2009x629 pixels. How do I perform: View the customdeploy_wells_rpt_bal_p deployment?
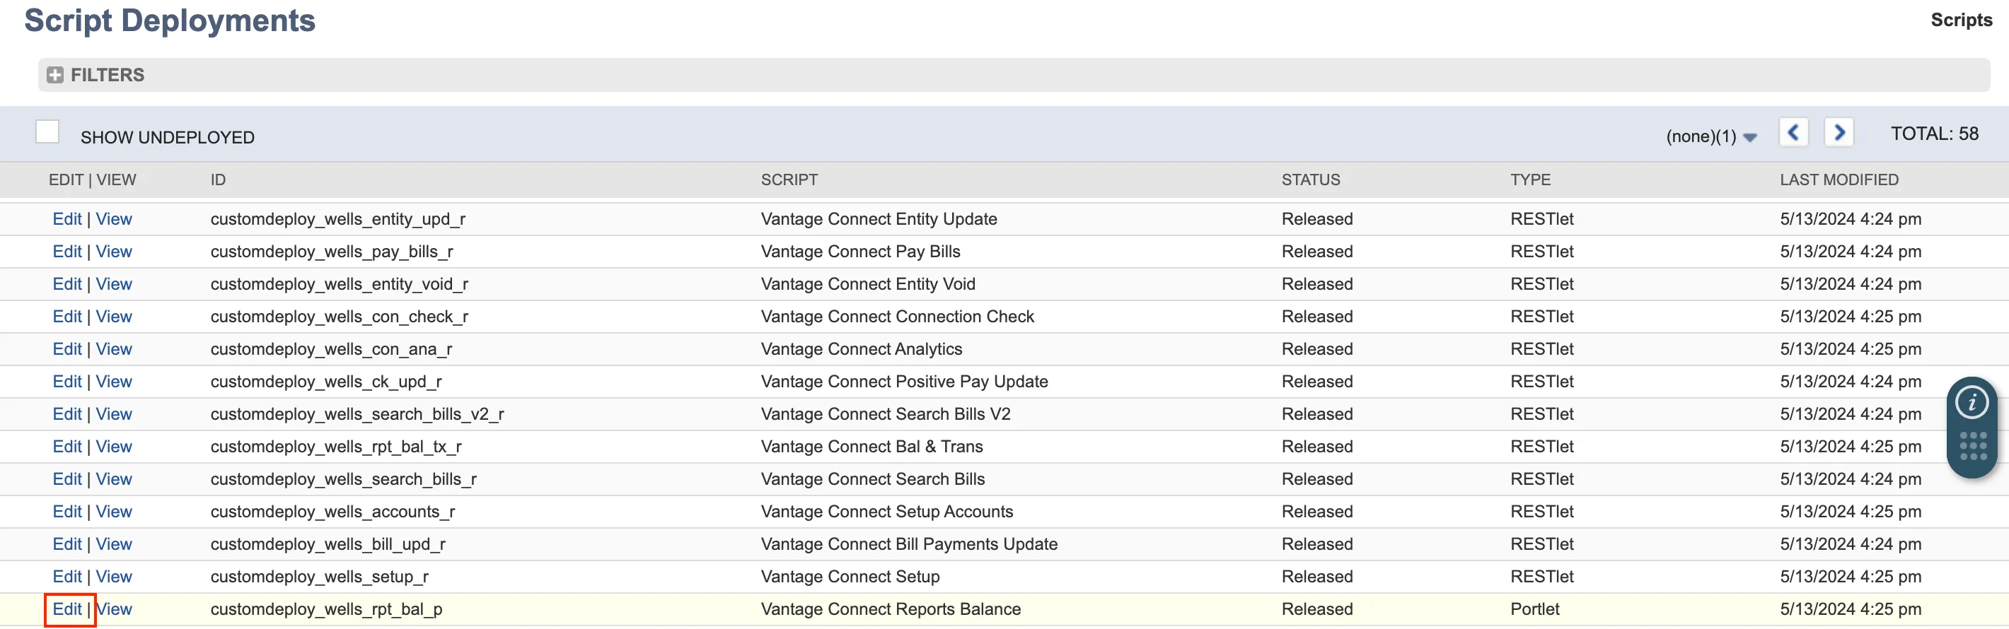pos(114,609)
